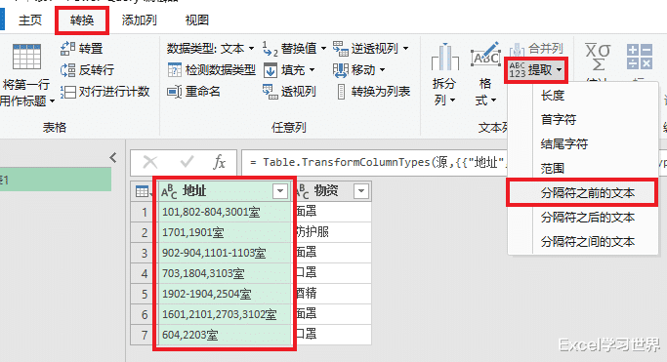Open the 地址 column filter dropdown
Image resolution: width=667 pixels, height=362 pixels.
280,191
